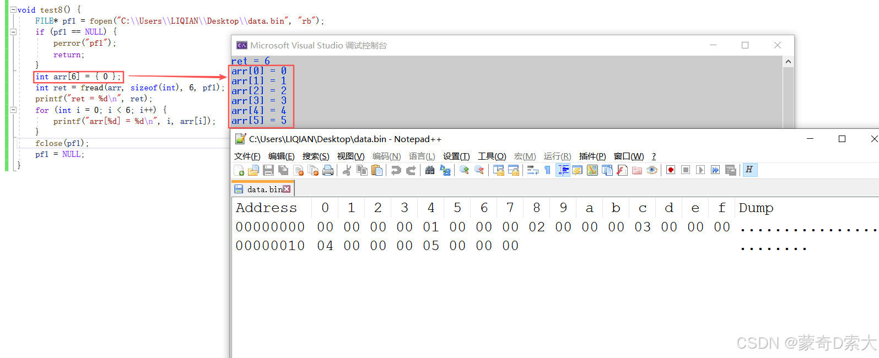Viewport: 879px width, 358px height.
Task: Click the Notepad++ title bar icon
Action: [x=241, y=139]
